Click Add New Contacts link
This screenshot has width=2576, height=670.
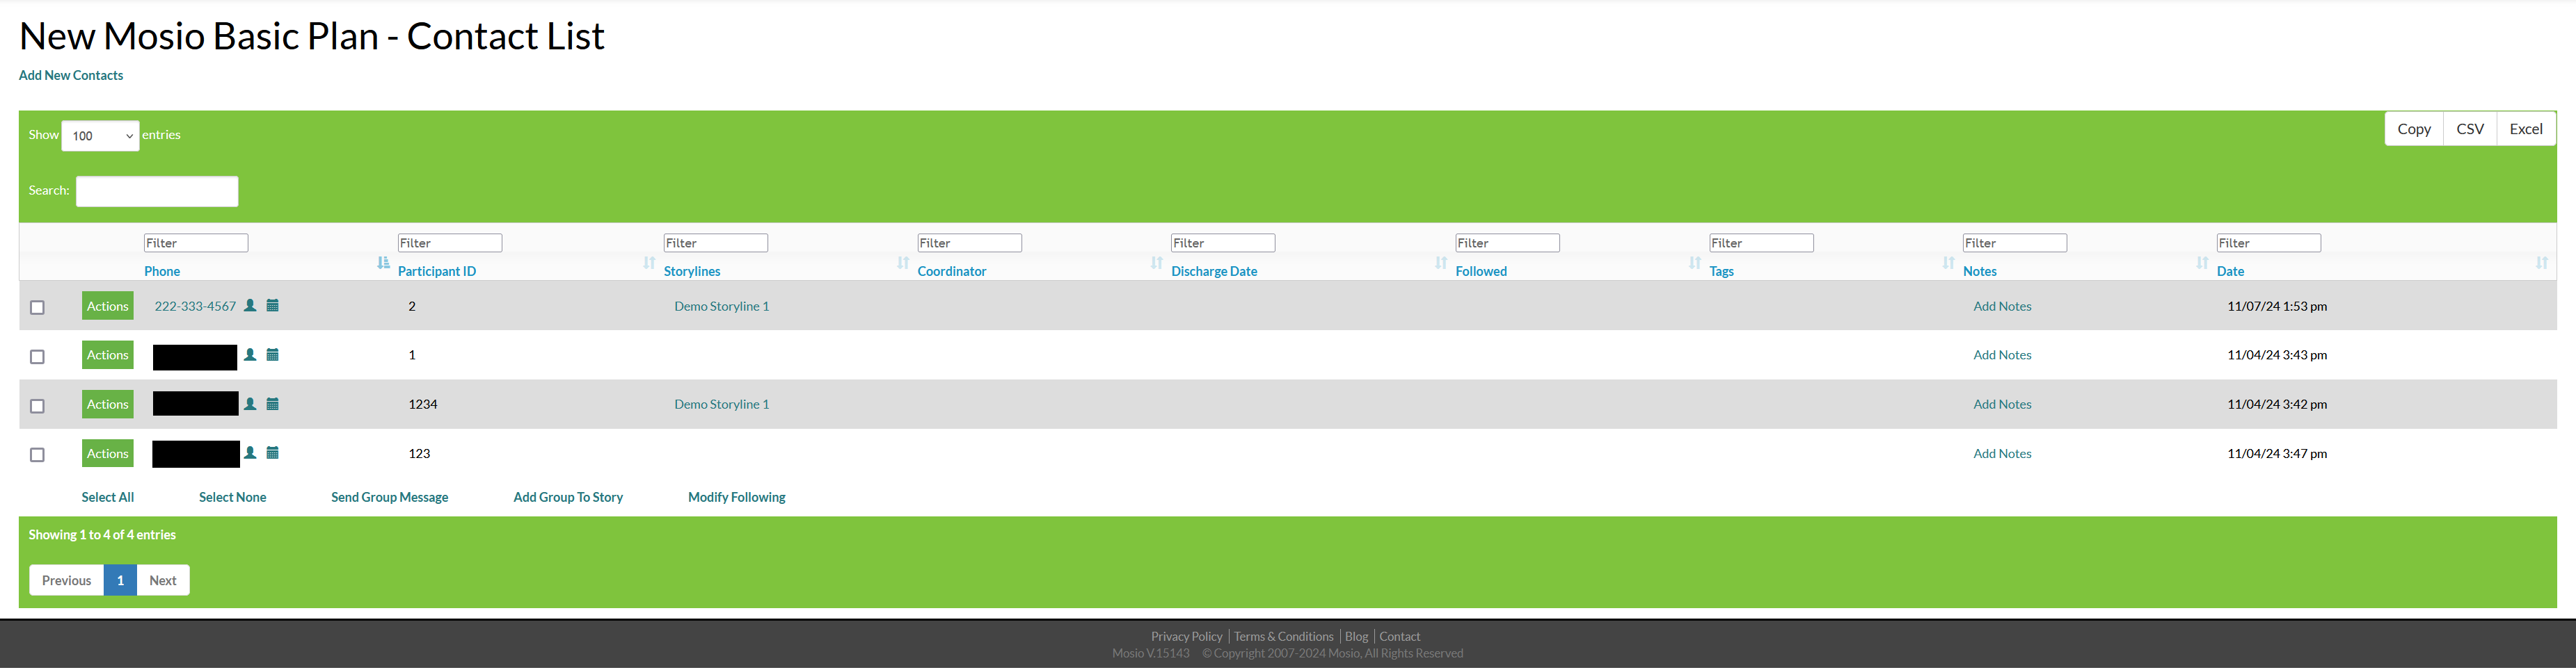point(71,76)
